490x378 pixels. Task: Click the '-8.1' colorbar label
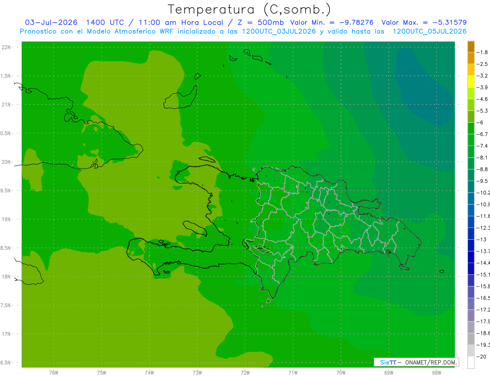pos(483,158)
